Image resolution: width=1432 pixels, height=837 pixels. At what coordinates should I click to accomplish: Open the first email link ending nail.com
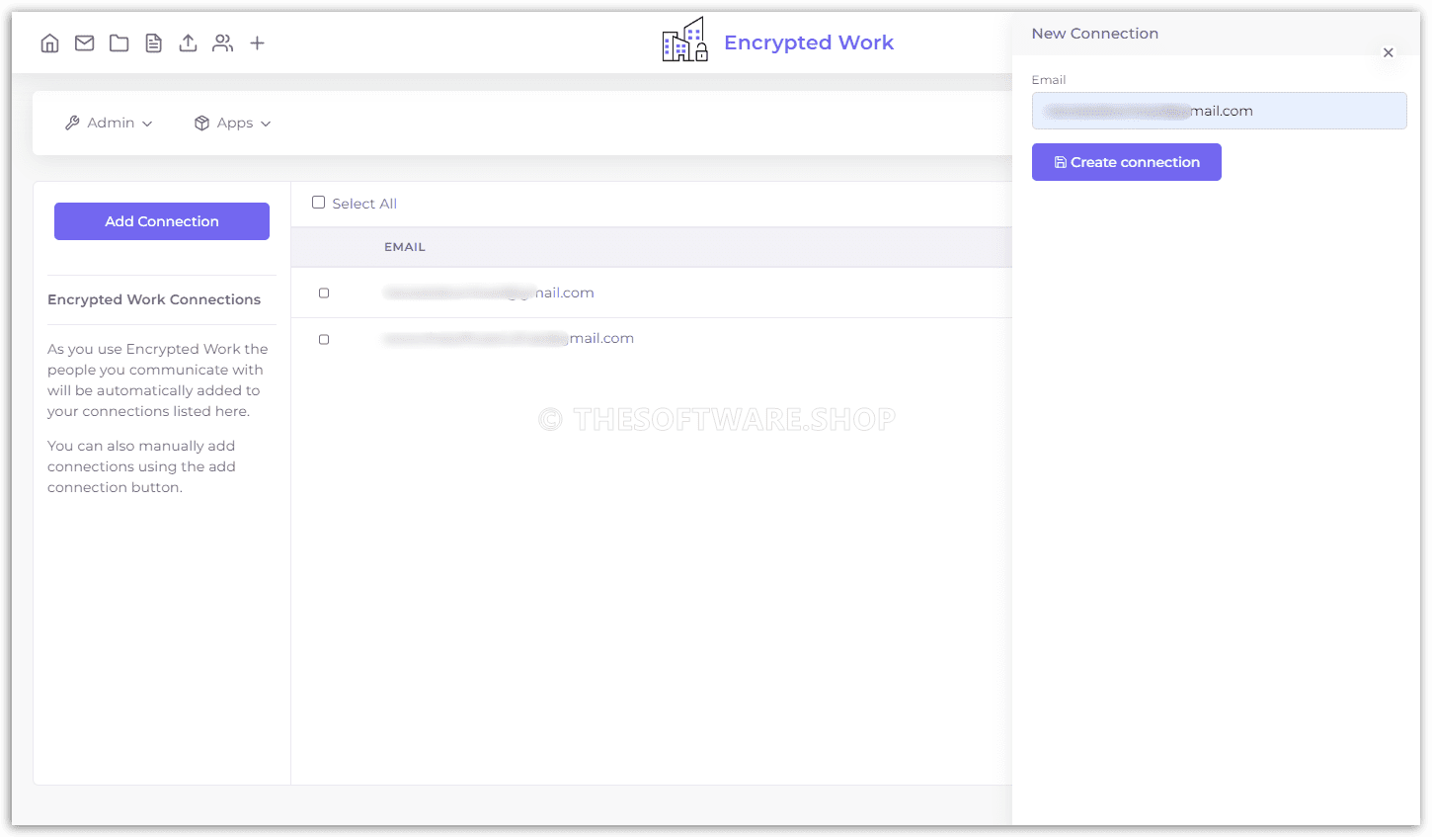pos(489,293)
